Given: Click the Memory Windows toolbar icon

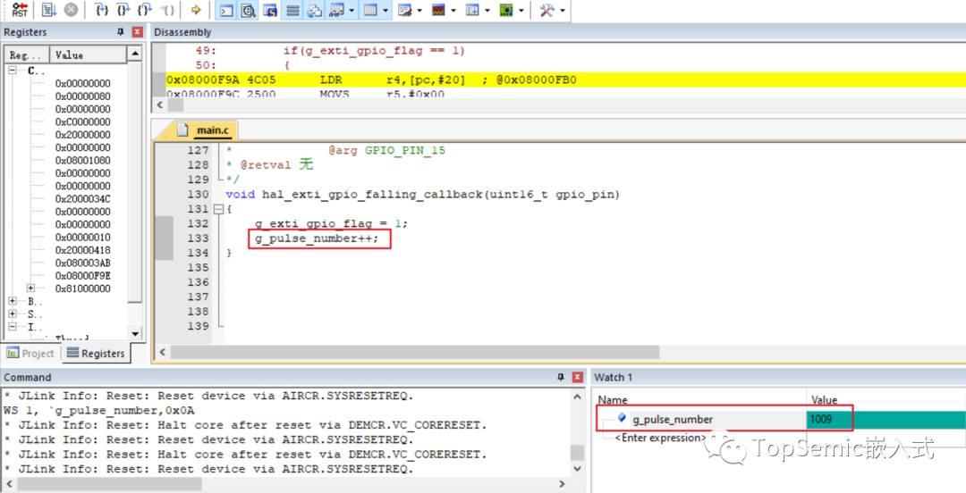Looking at the screenshot, I should click(370, 10).
